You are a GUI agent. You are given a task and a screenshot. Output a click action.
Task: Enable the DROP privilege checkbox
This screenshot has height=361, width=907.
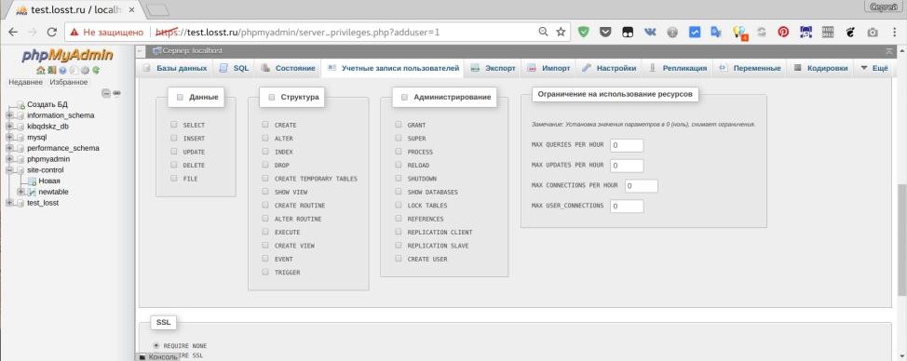pos(264,165)
